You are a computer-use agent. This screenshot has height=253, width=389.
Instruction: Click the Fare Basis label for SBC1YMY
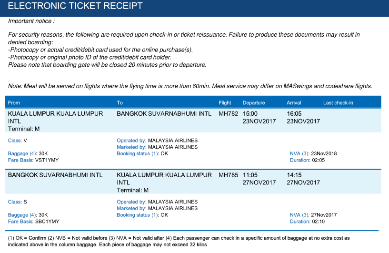20,222
